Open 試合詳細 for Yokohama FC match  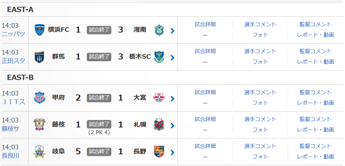(205, 24)
